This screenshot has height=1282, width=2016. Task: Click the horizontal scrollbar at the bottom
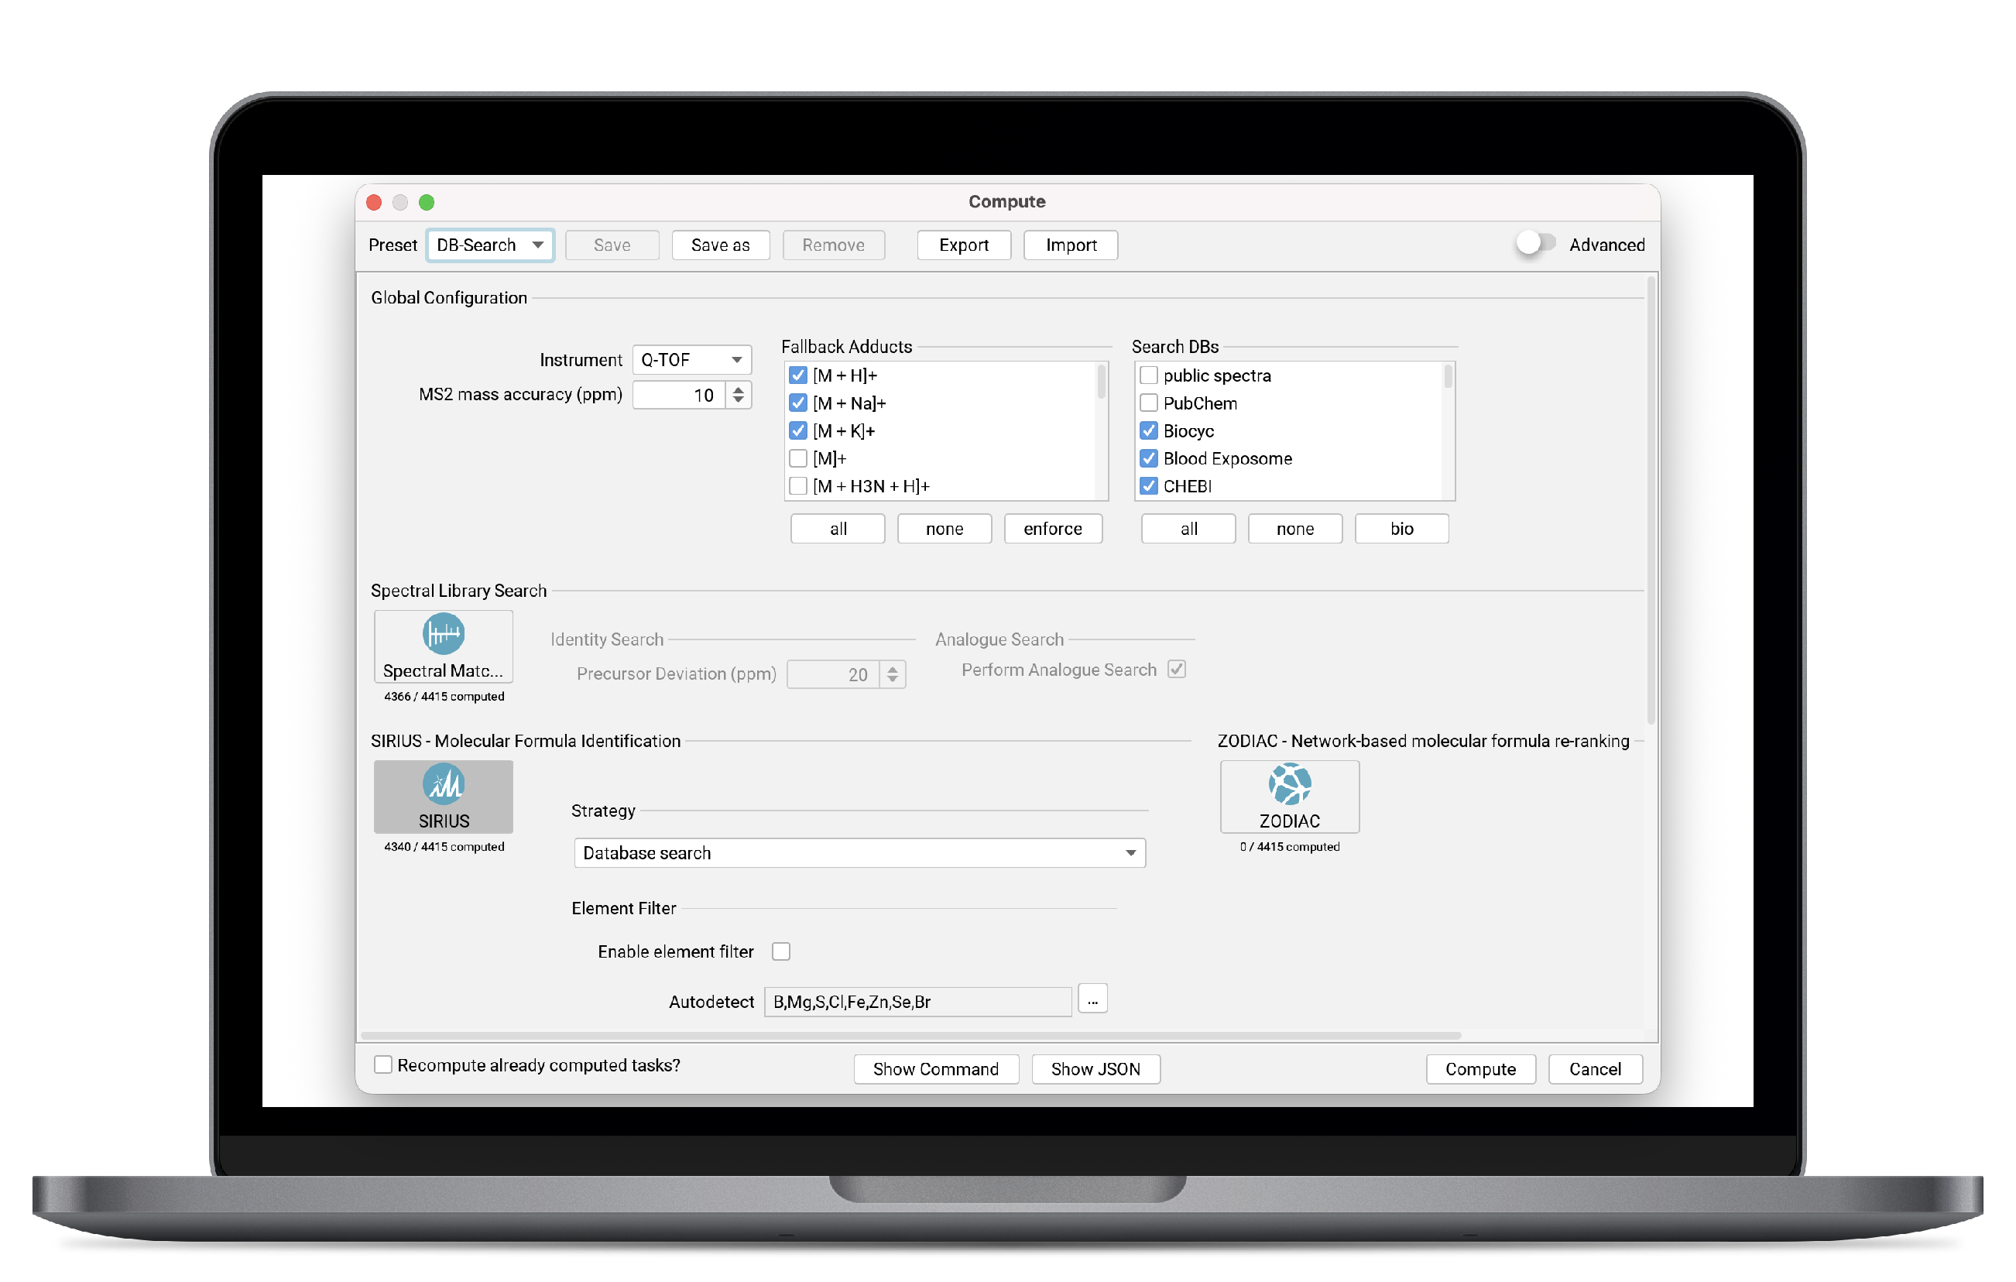click(911, 1035)
